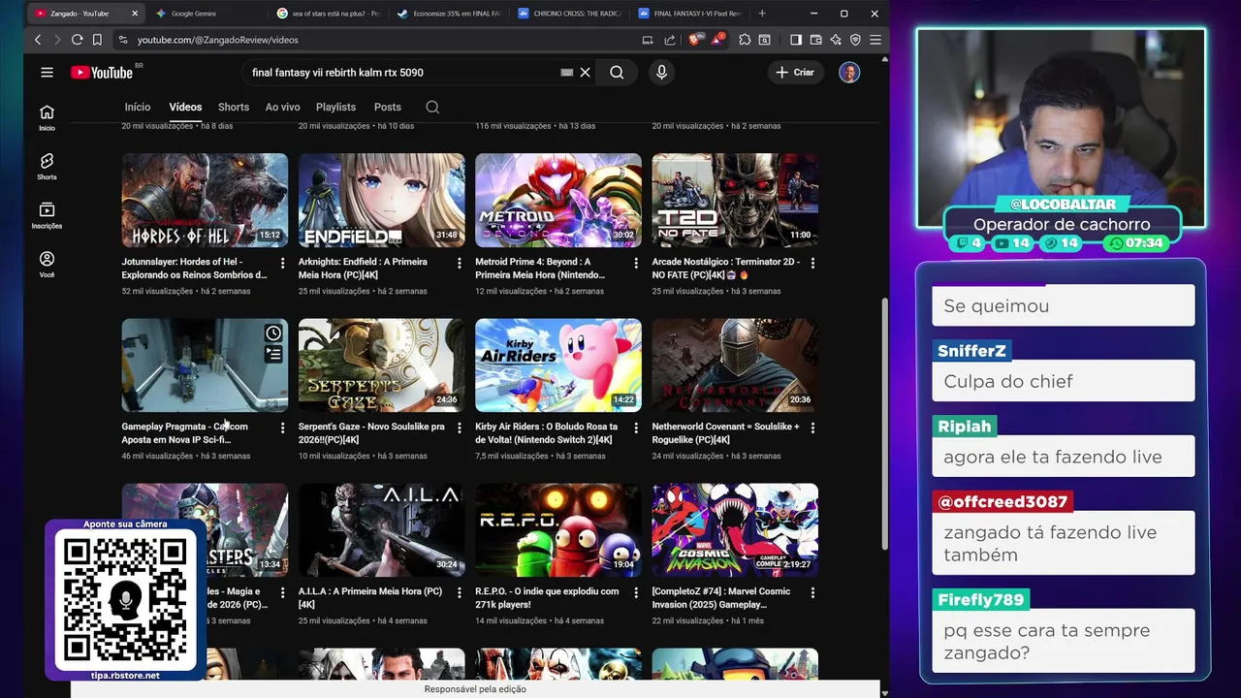Viewport: 1241px width, 698px height.
Task: Open options menu for Pragmata video
Action: [283, 428]
